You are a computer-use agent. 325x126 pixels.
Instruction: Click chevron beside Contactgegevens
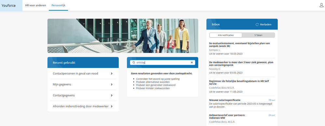(x=112, y=95)
